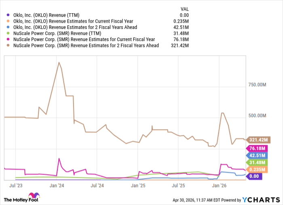The height and width of the screenshot is (205, 283).
Task: Click the 76.18M value in the legend table
Action: coord(182,39)
